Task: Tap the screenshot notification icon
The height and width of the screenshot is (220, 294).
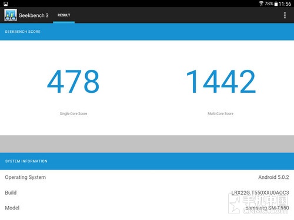Action: pyautogui.click(x=6, y=4)
